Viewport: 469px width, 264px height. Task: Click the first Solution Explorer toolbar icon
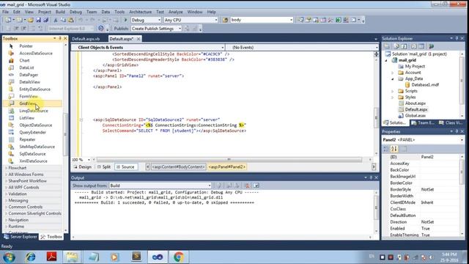(387, 46)
